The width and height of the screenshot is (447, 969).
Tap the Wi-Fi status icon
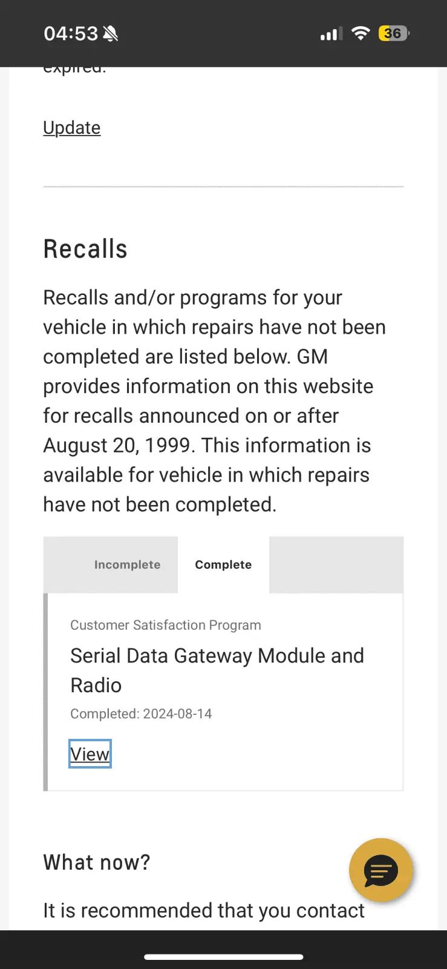click(x=361, y=33)
